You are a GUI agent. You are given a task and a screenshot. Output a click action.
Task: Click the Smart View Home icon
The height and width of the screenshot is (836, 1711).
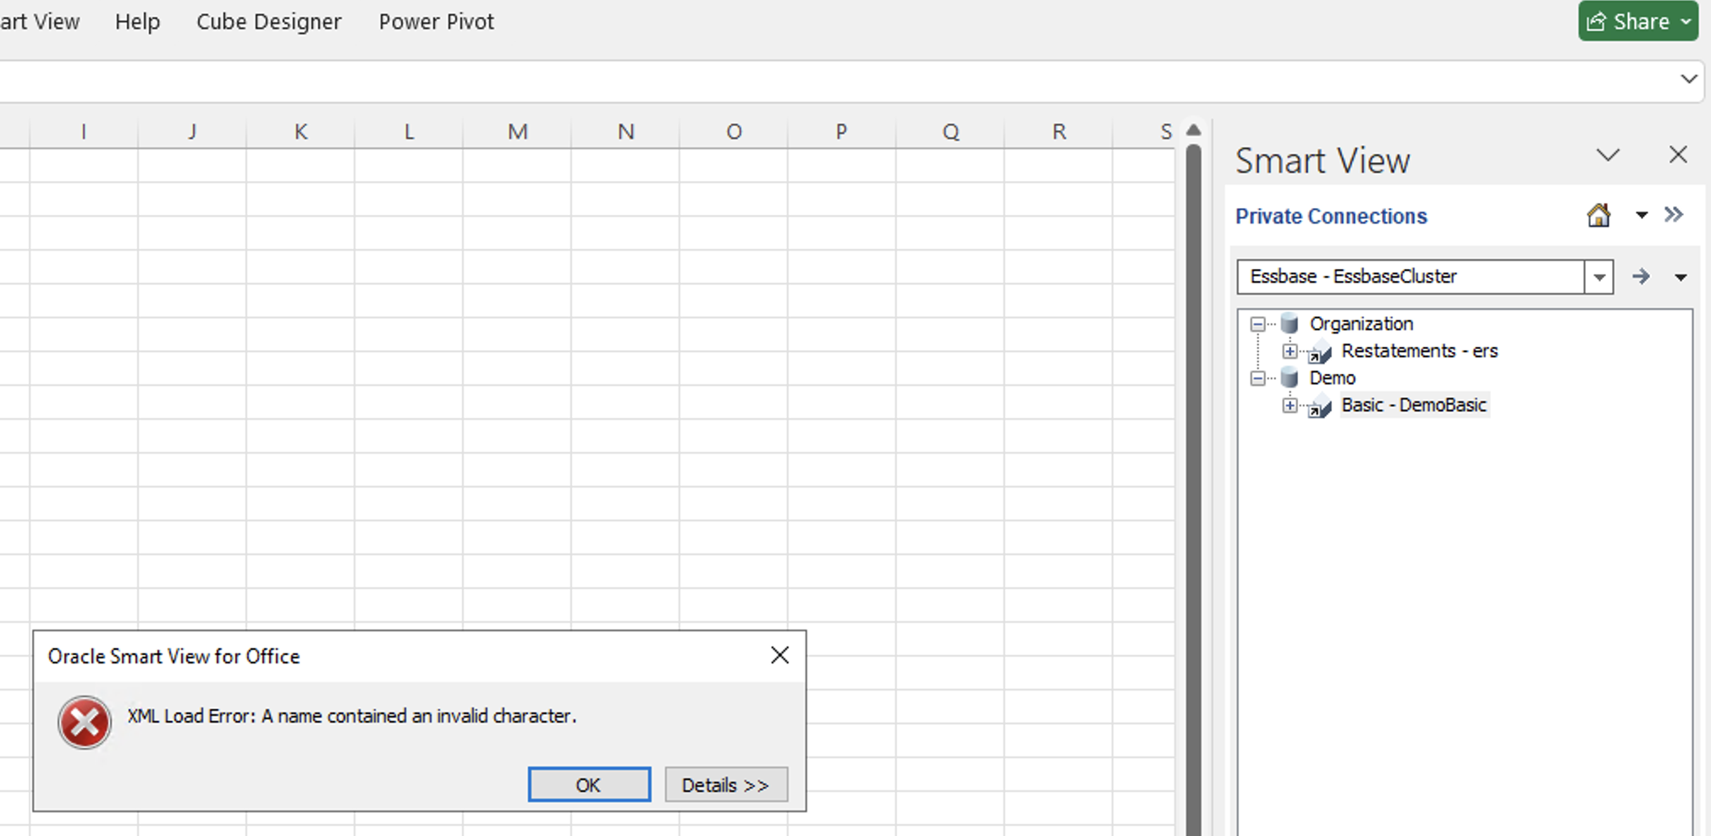[1598, 215]
